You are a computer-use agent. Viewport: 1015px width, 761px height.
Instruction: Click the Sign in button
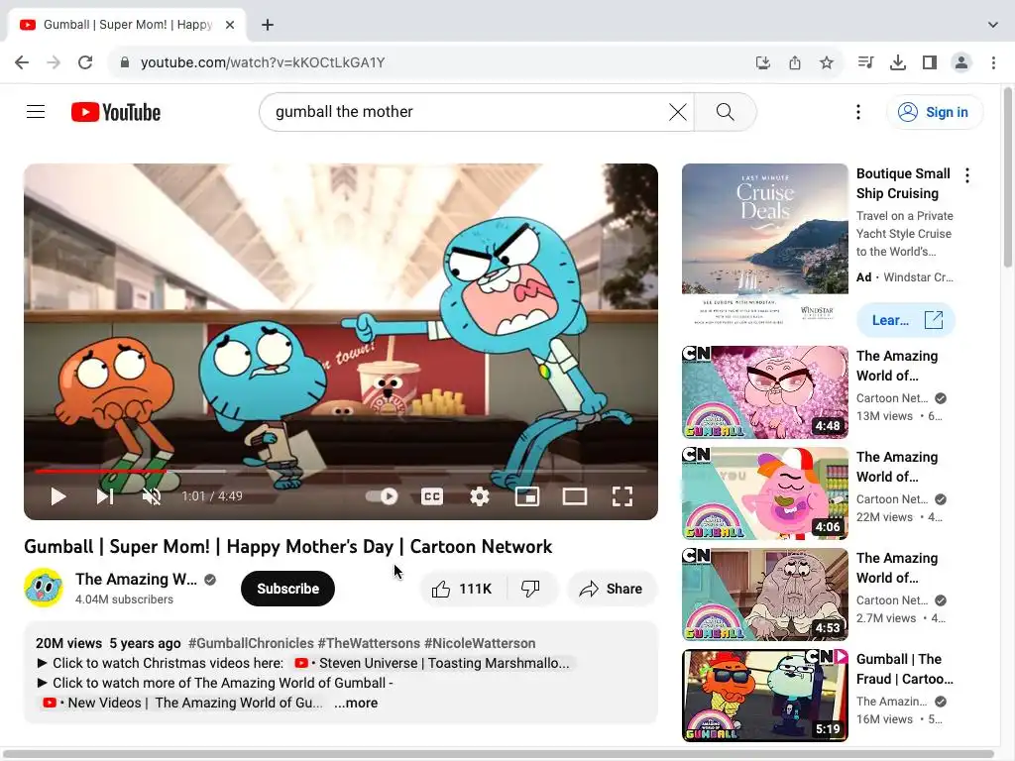point(934,112)
